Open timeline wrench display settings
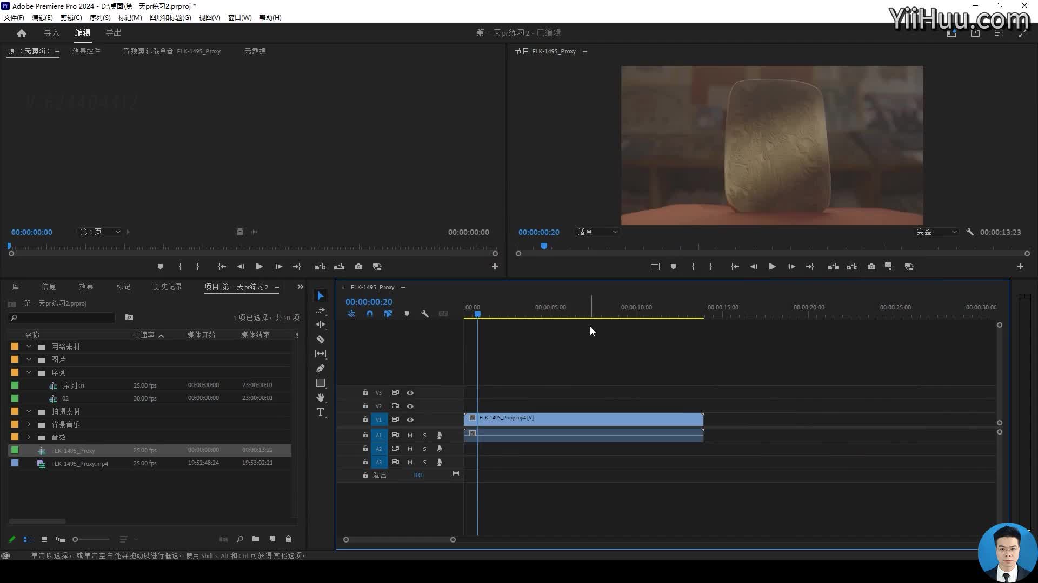1038x583 pixels. [425, 314]
